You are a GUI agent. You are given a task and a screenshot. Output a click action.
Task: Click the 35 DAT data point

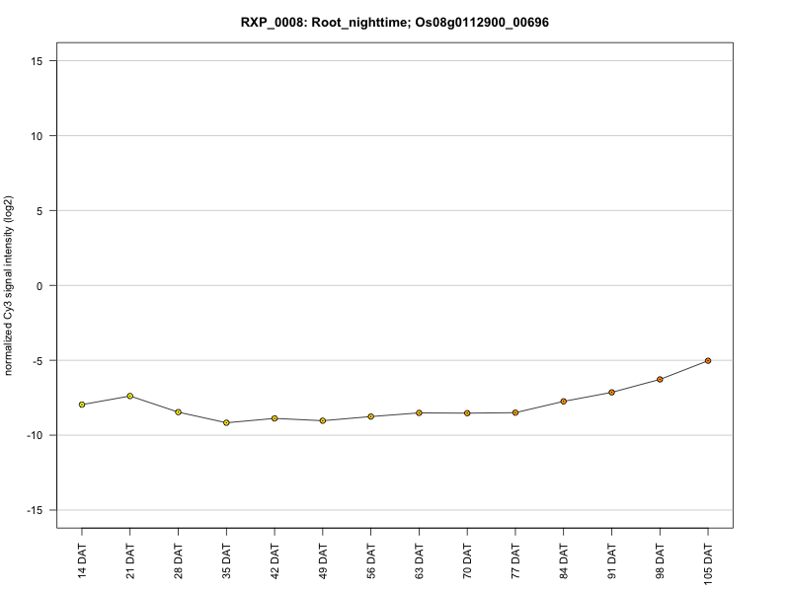(x=226, y=423)
